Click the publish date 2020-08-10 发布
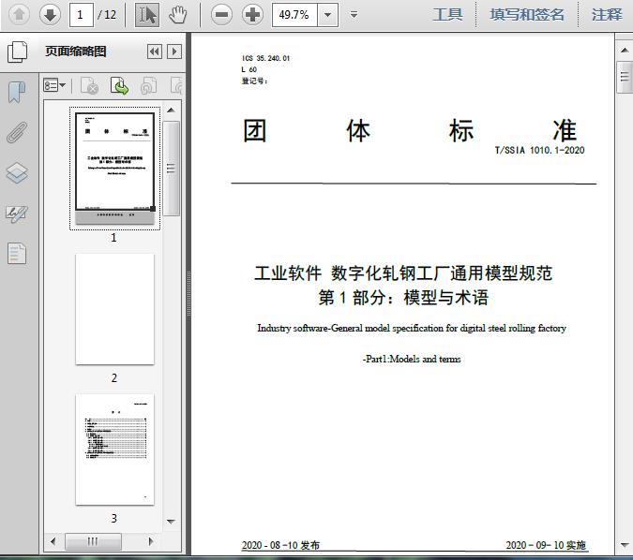This screenshot has width=633, height=560. tap(280, 545)
